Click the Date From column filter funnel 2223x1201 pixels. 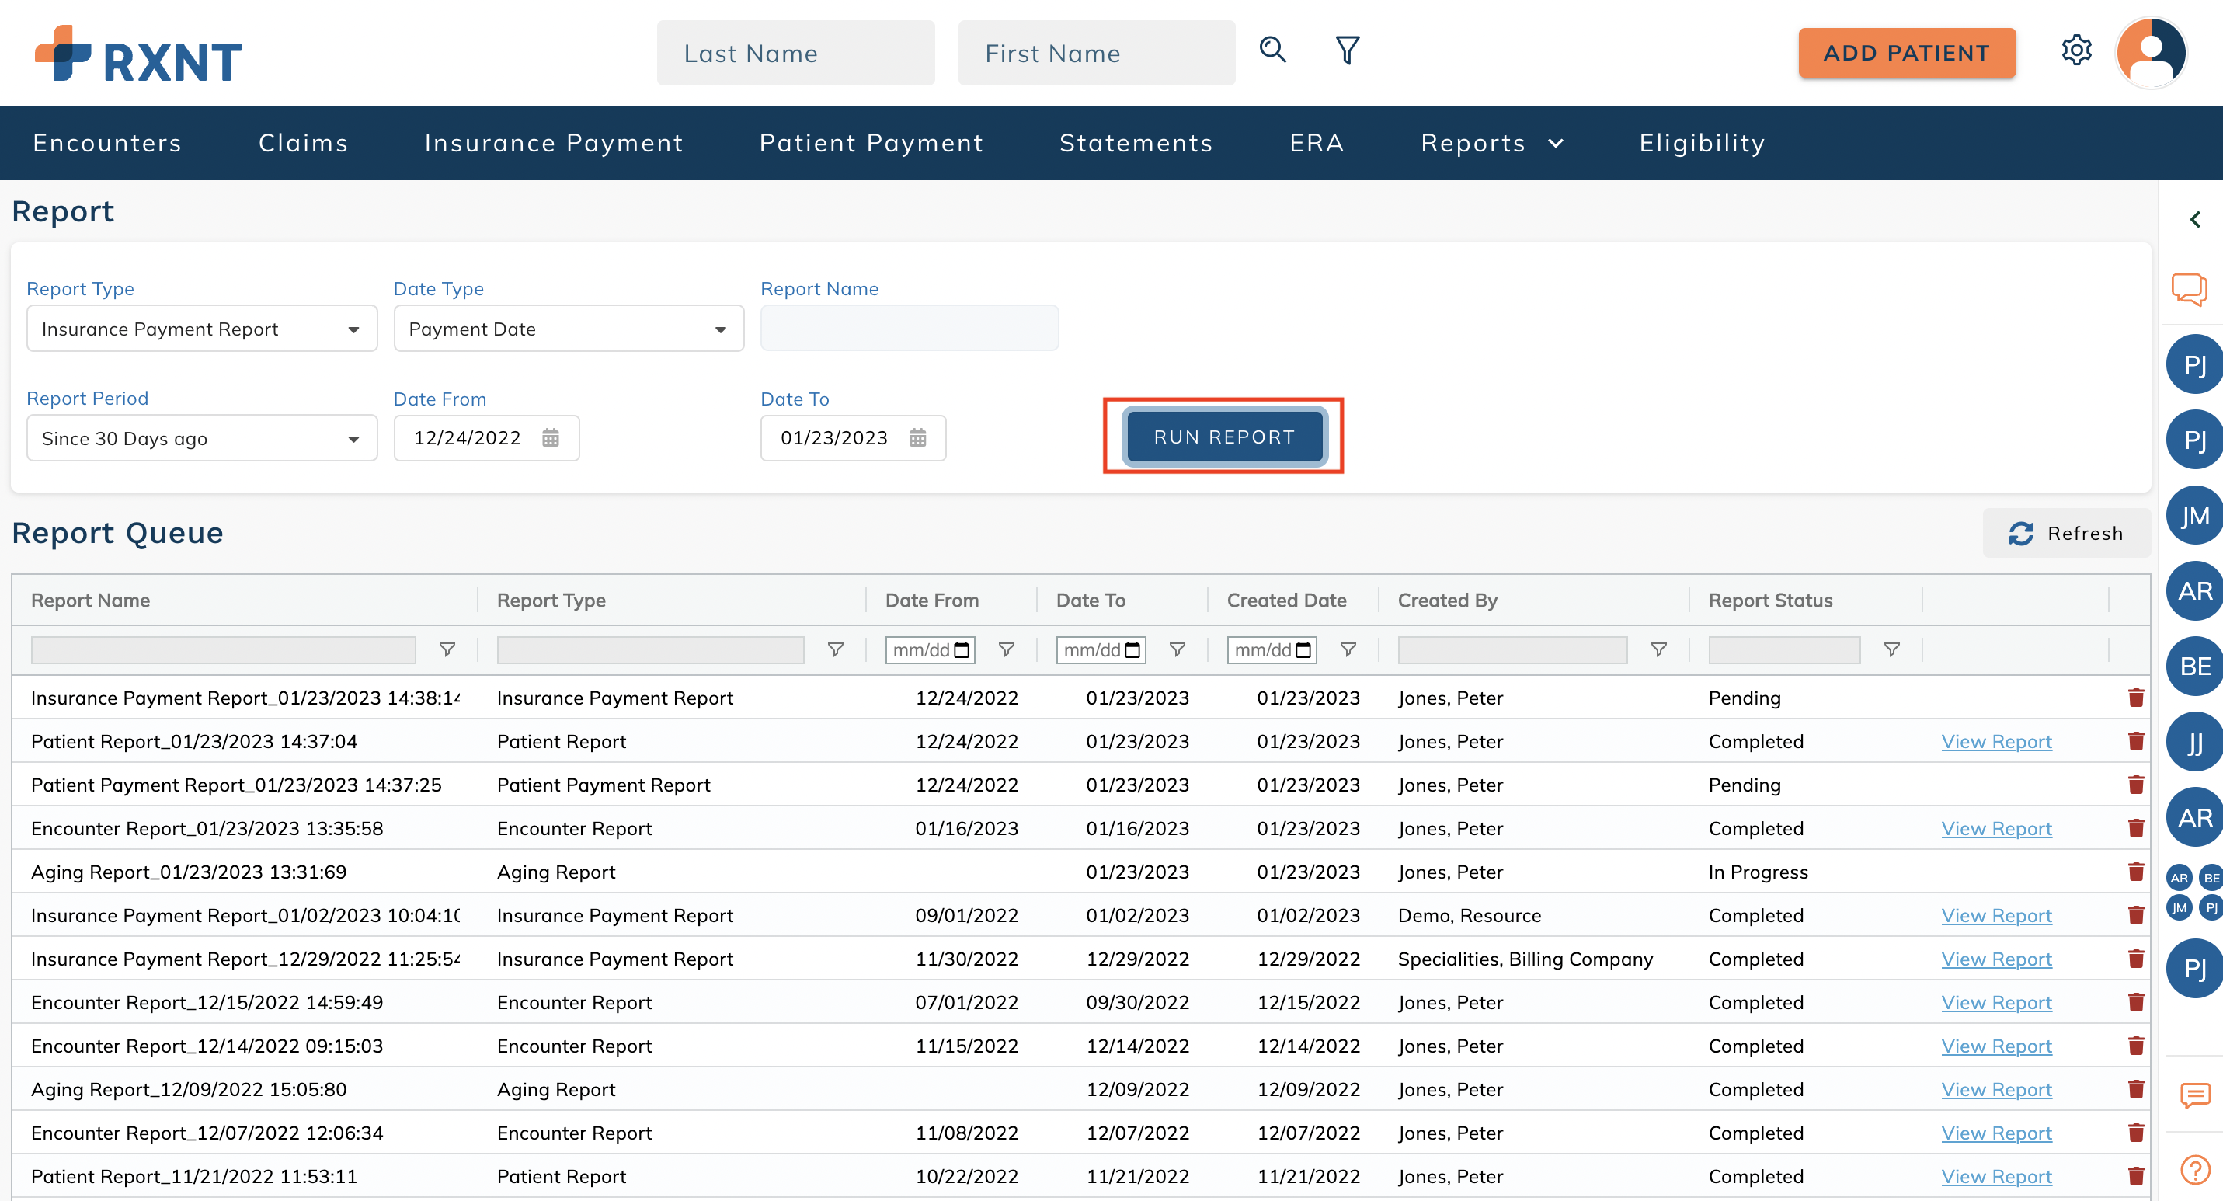pos(1006,649)
